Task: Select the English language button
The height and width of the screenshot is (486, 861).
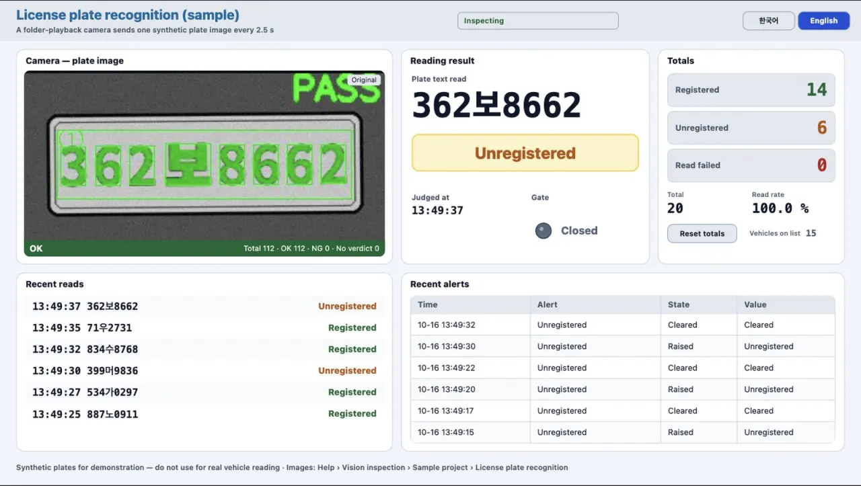Action: point(823,21)
